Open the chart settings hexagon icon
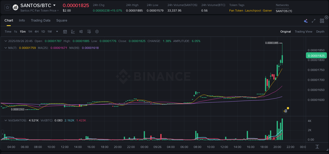The height and width of the screenshot is (154, 329). click(97, 31)
